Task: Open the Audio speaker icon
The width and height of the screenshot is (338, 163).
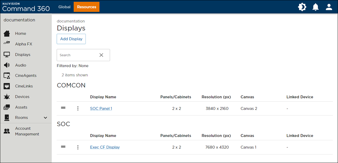Action: point(7,65)
